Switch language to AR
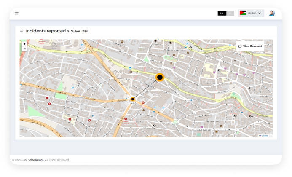Image resolution: width=292 pixels, height=177 pixels. (230, 13)
